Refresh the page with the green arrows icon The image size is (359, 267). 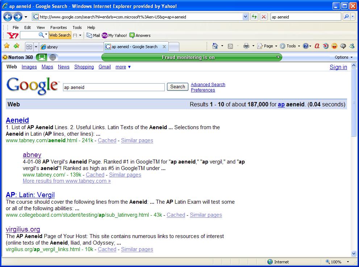(x=254, y=17)
